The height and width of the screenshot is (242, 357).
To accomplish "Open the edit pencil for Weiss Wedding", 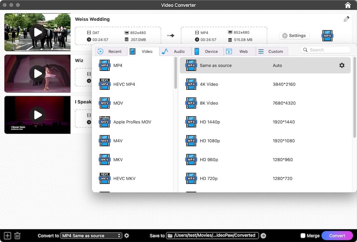I will (x=346, y=19).
